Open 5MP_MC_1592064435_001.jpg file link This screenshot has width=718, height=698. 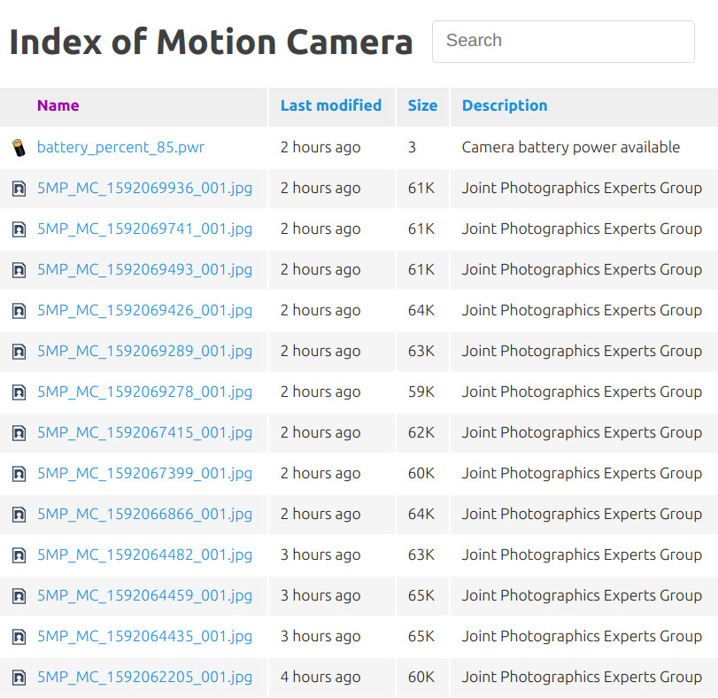point(144,636)
